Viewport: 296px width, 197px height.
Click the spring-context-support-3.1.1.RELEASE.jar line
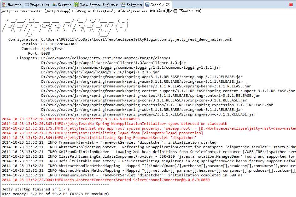pyautogui.click(x=168, y=91)
